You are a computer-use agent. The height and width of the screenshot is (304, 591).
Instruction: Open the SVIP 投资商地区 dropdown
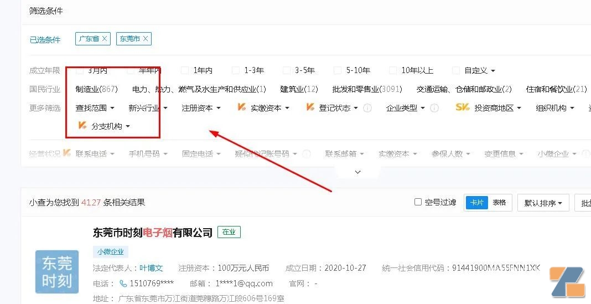pos(498,108)
